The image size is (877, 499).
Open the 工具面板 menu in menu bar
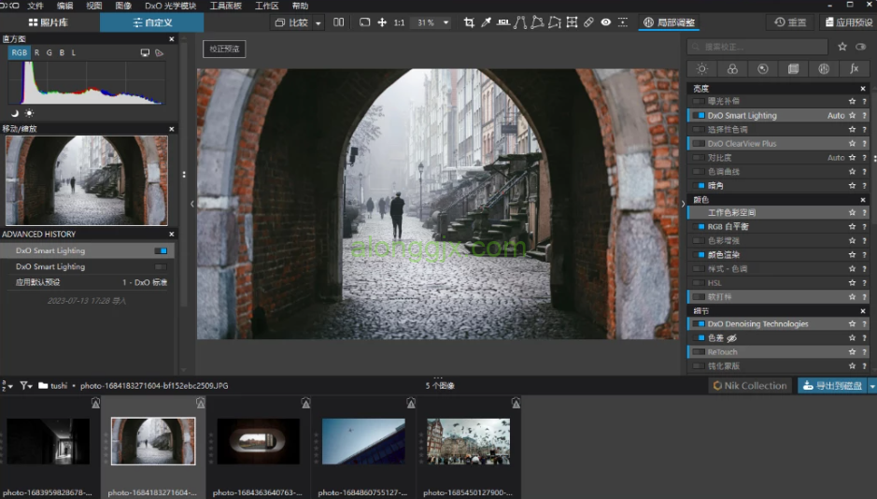pos(225,6)
